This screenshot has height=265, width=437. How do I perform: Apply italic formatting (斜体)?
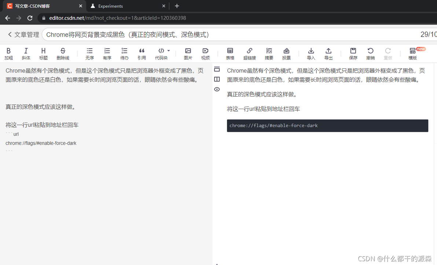click(26, 54)
